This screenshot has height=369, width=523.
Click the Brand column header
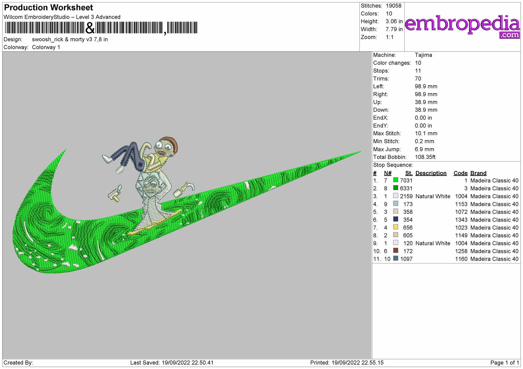pyautogui.click(x=478, y=173)
